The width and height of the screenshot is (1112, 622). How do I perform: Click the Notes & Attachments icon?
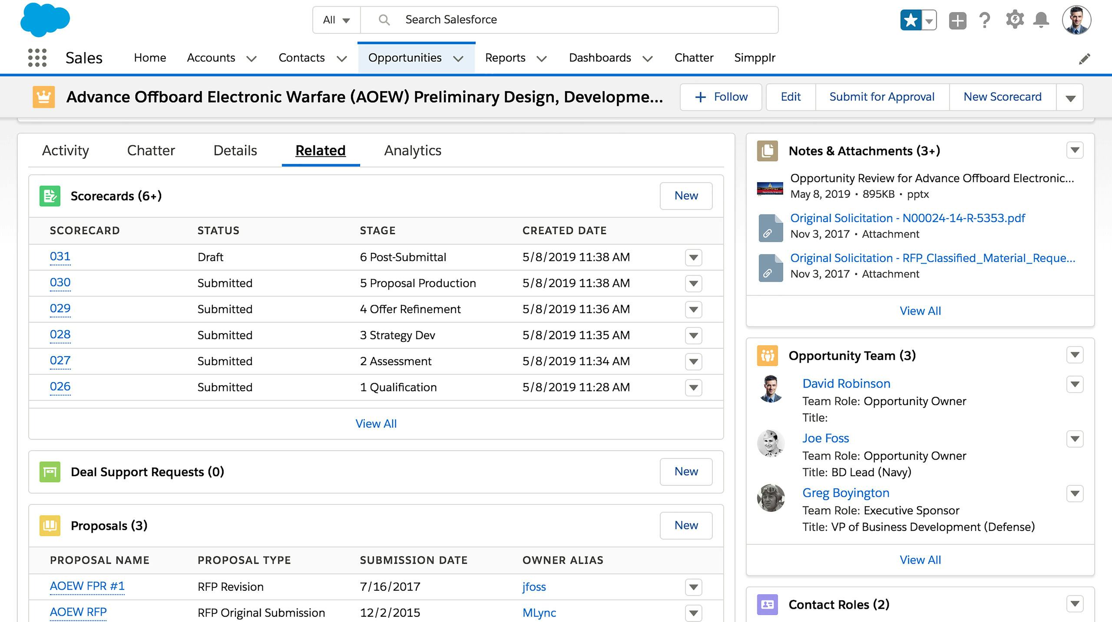[768, 151]
